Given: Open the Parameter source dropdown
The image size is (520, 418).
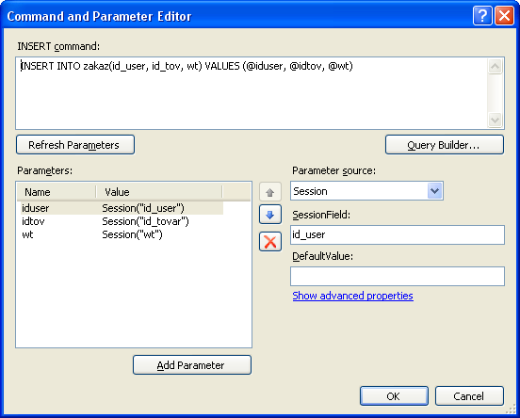Looking at the screenshot, I should [434, 191].
